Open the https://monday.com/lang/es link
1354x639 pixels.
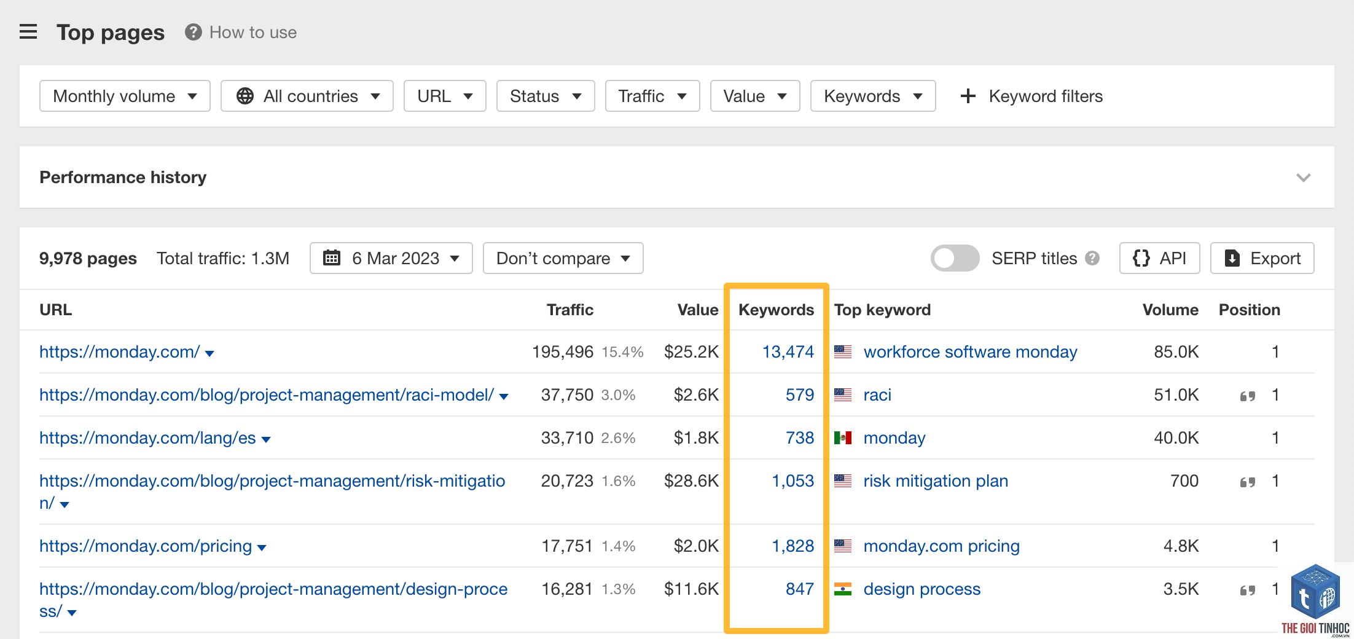tap(147, 437)
